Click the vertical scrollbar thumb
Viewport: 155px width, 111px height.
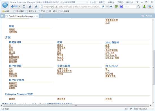click(x=153, y=67)
